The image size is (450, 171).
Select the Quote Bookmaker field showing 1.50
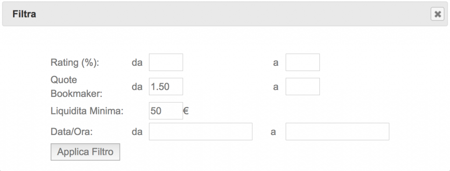click(166, 86)
